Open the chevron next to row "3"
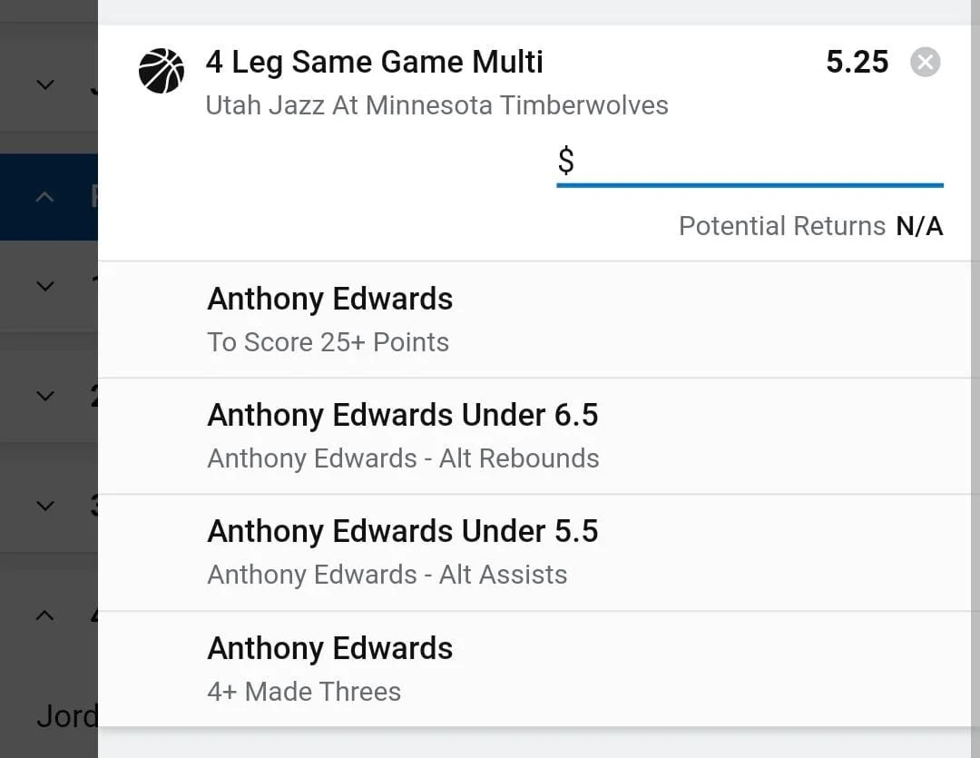This screenshot has height=758, width=980. point(44,506)
